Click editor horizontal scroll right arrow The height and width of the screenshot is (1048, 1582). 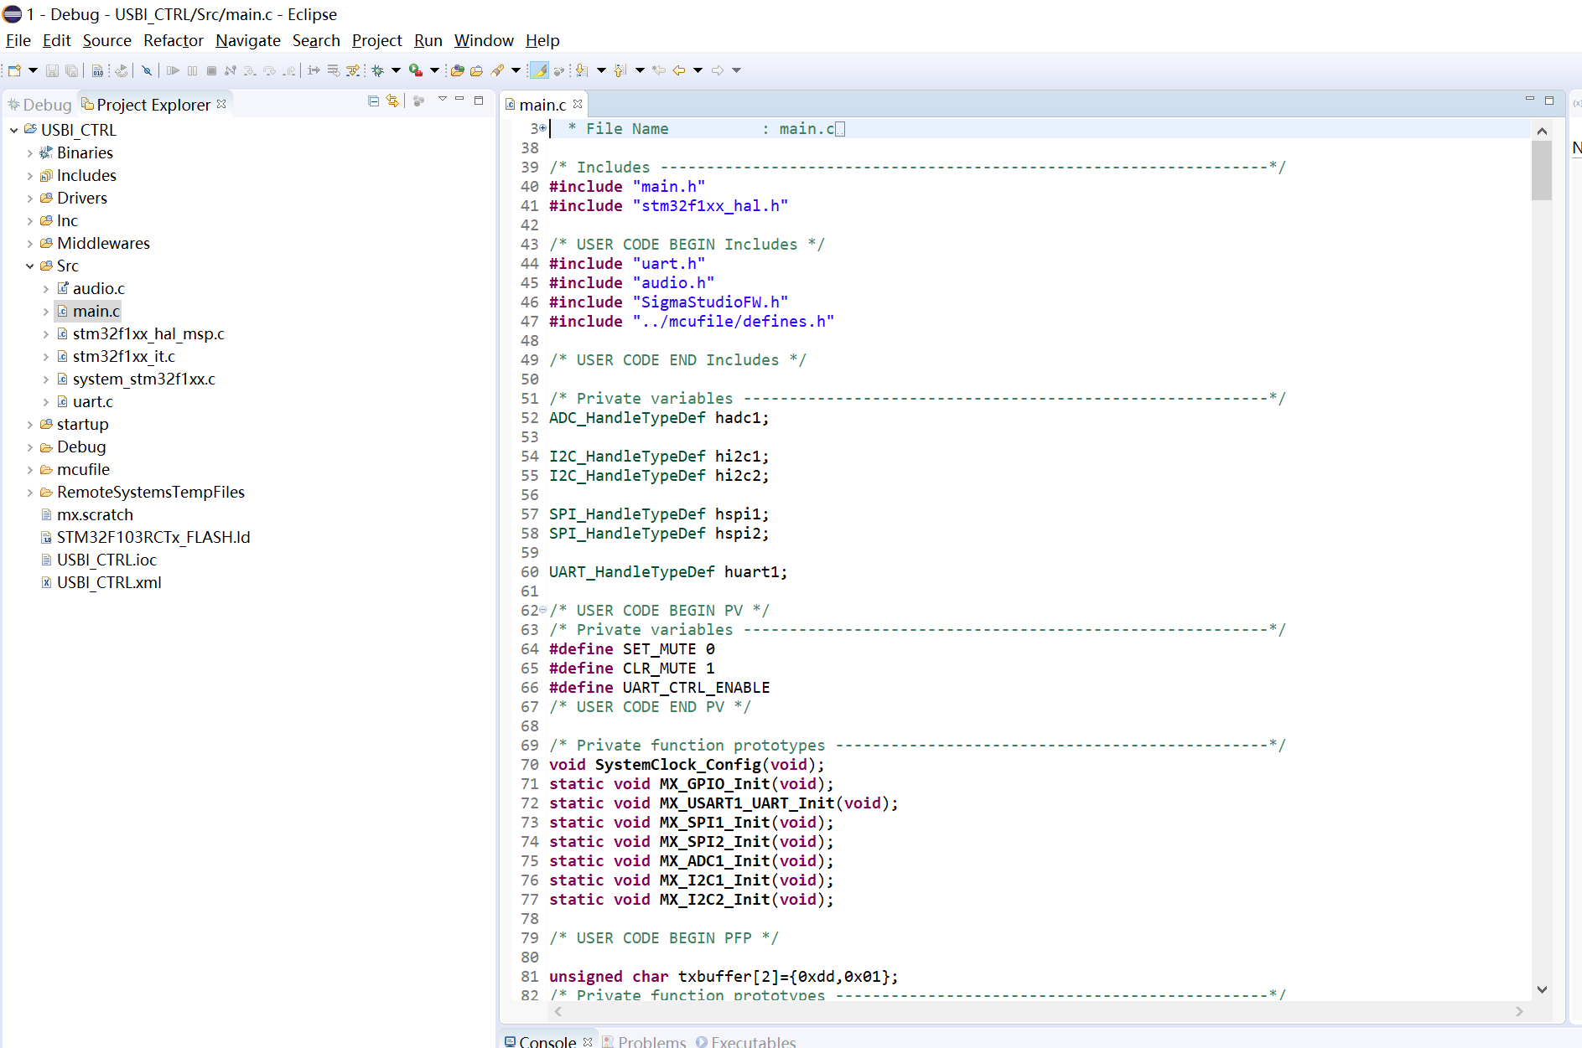pyautogui.click(x=1519, y=1011)
